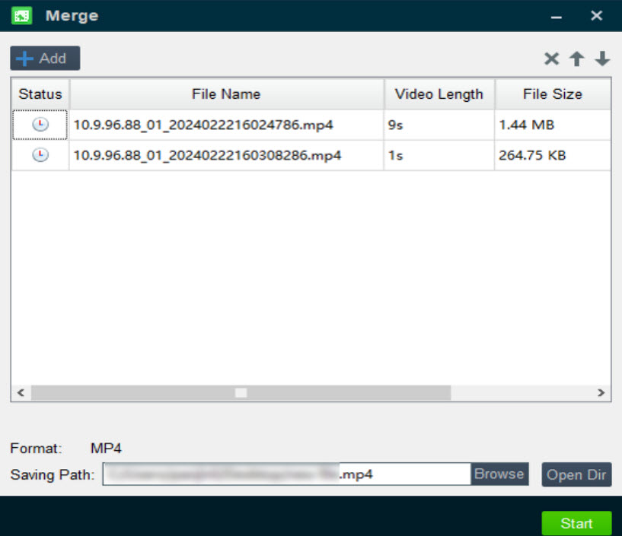Click left arrow of horizontal scrollbar
This screenshot has width=622, height=536.
(x=21, y=393)
